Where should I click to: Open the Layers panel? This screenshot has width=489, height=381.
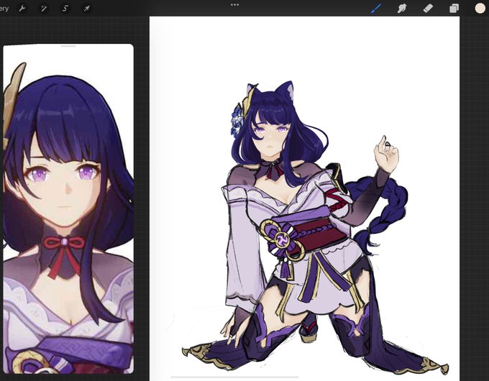coord(454,8)
